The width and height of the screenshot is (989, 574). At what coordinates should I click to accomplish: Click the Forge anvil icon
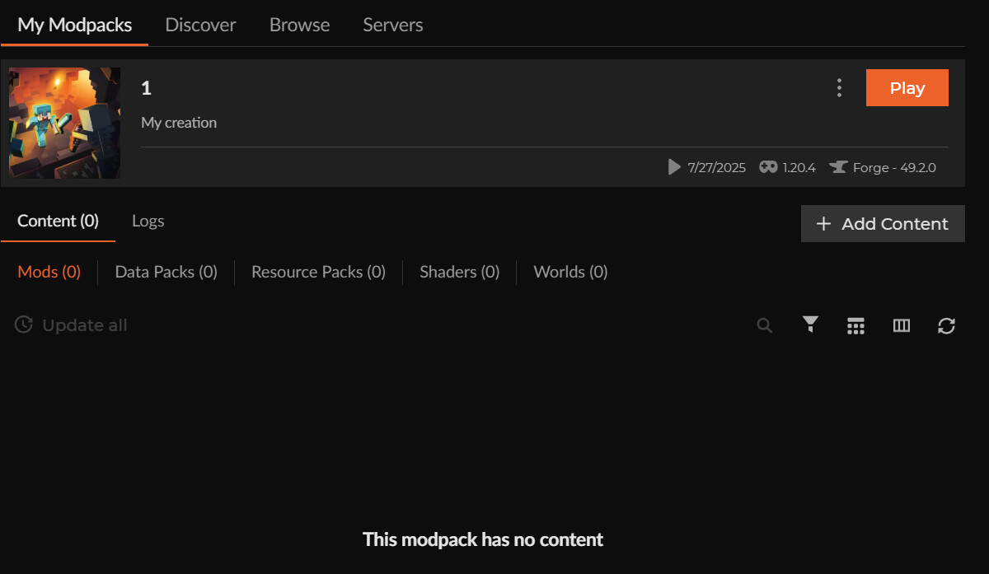[838, 167]
